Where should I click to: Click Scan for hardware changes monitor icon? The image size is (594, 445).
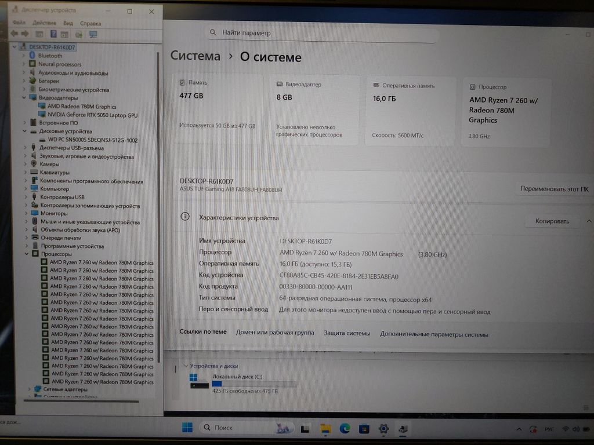93,35
